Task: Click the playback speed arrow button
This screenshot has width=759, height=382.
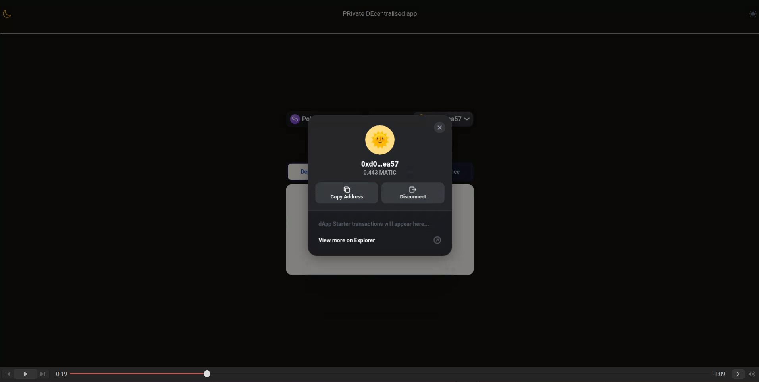Action: point(738,374)
